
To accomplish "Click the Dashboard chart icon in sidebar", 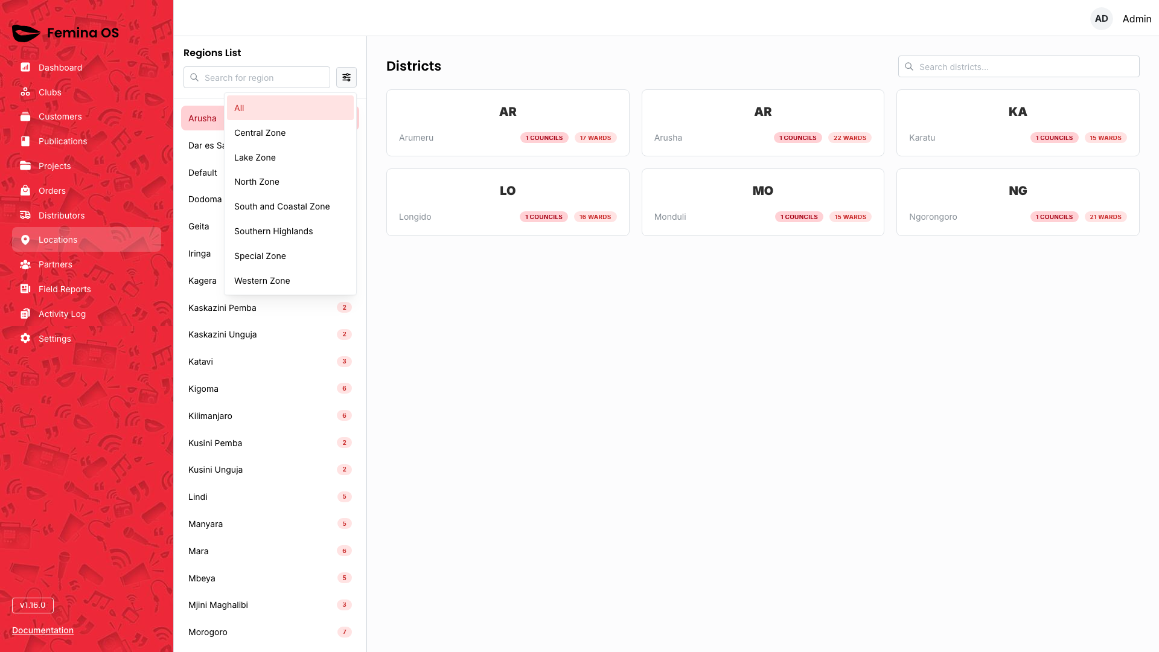I will (25, 67).
